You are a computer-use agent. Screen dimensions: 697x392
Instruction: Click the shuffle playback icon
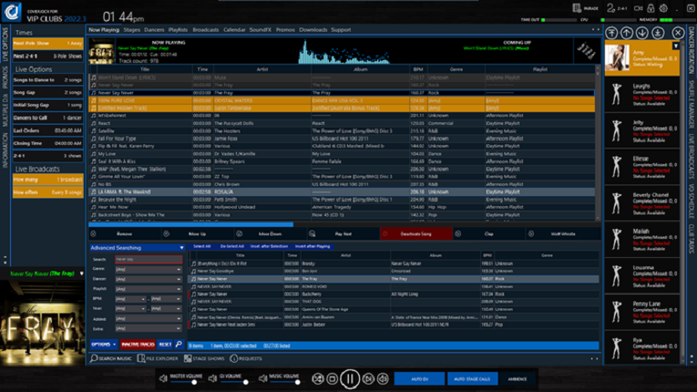(317, 379)
